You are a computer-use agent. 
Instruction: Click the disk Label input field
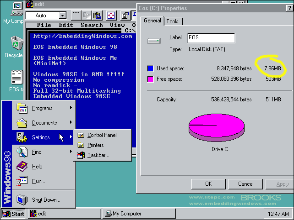tap(211, 38)
